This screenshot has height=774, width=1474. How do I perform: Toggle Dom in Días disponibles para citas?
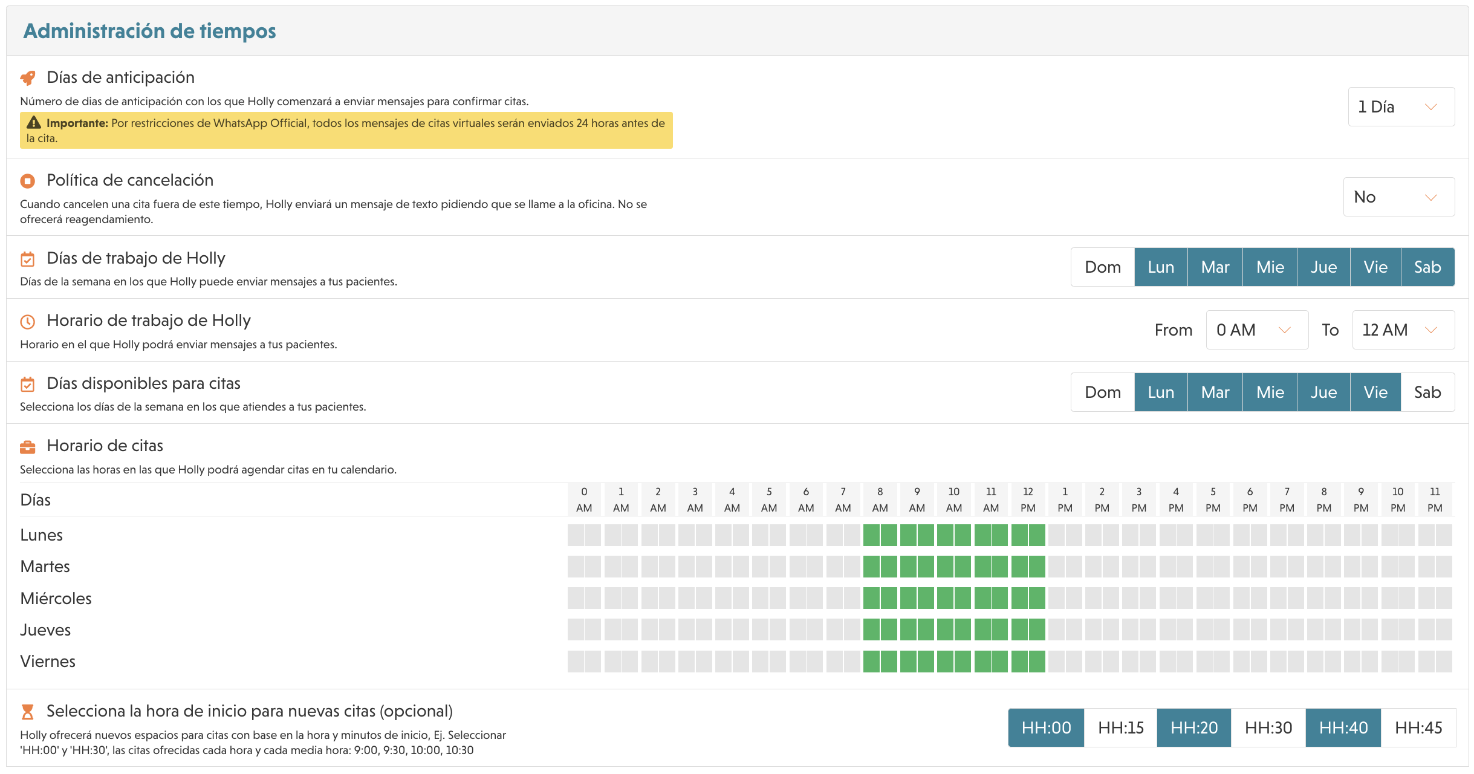coord(1103,392)
